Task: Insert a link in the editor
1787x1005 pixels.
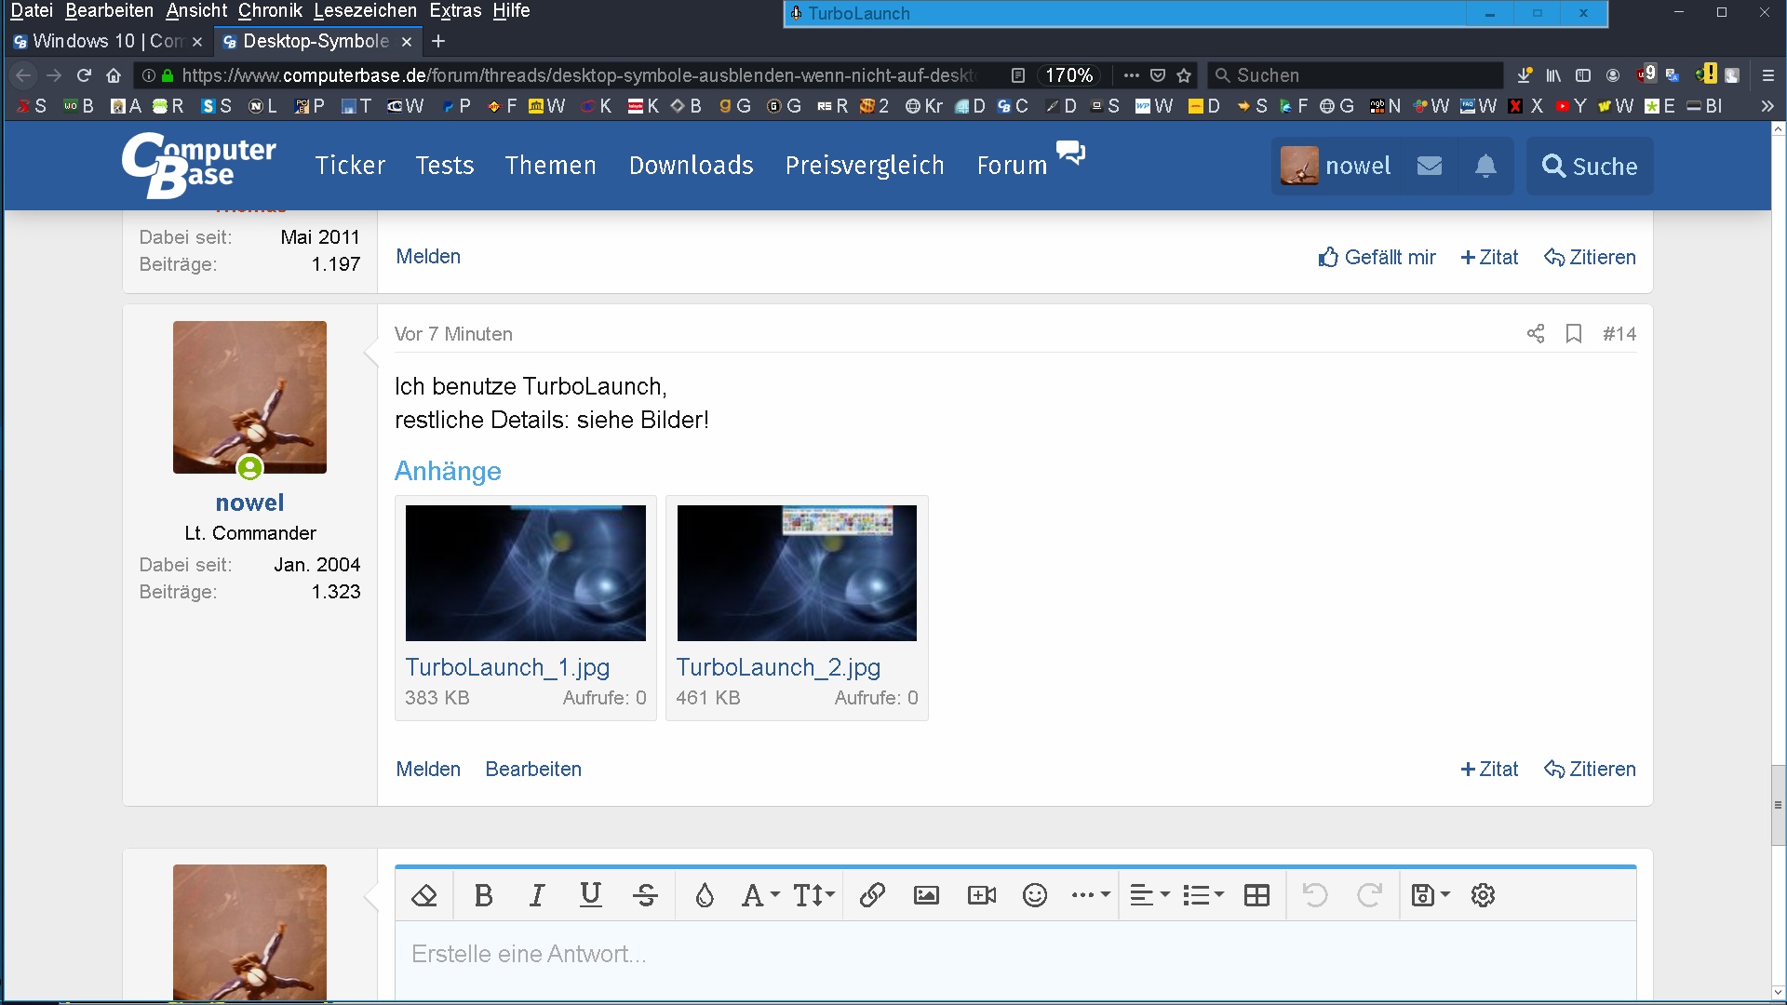Action: click(x=872, y=895)
